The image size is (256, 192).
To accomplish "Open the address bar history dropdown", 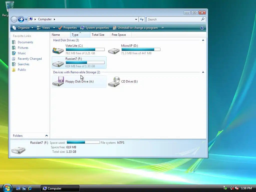I will 136,19.
